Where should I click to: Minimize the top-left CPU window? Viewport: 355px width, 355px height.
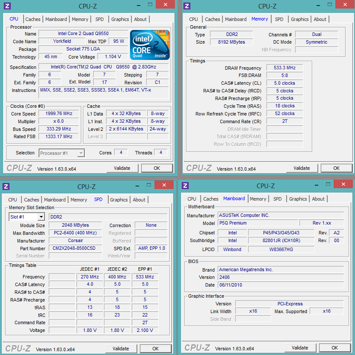point(139,5)
